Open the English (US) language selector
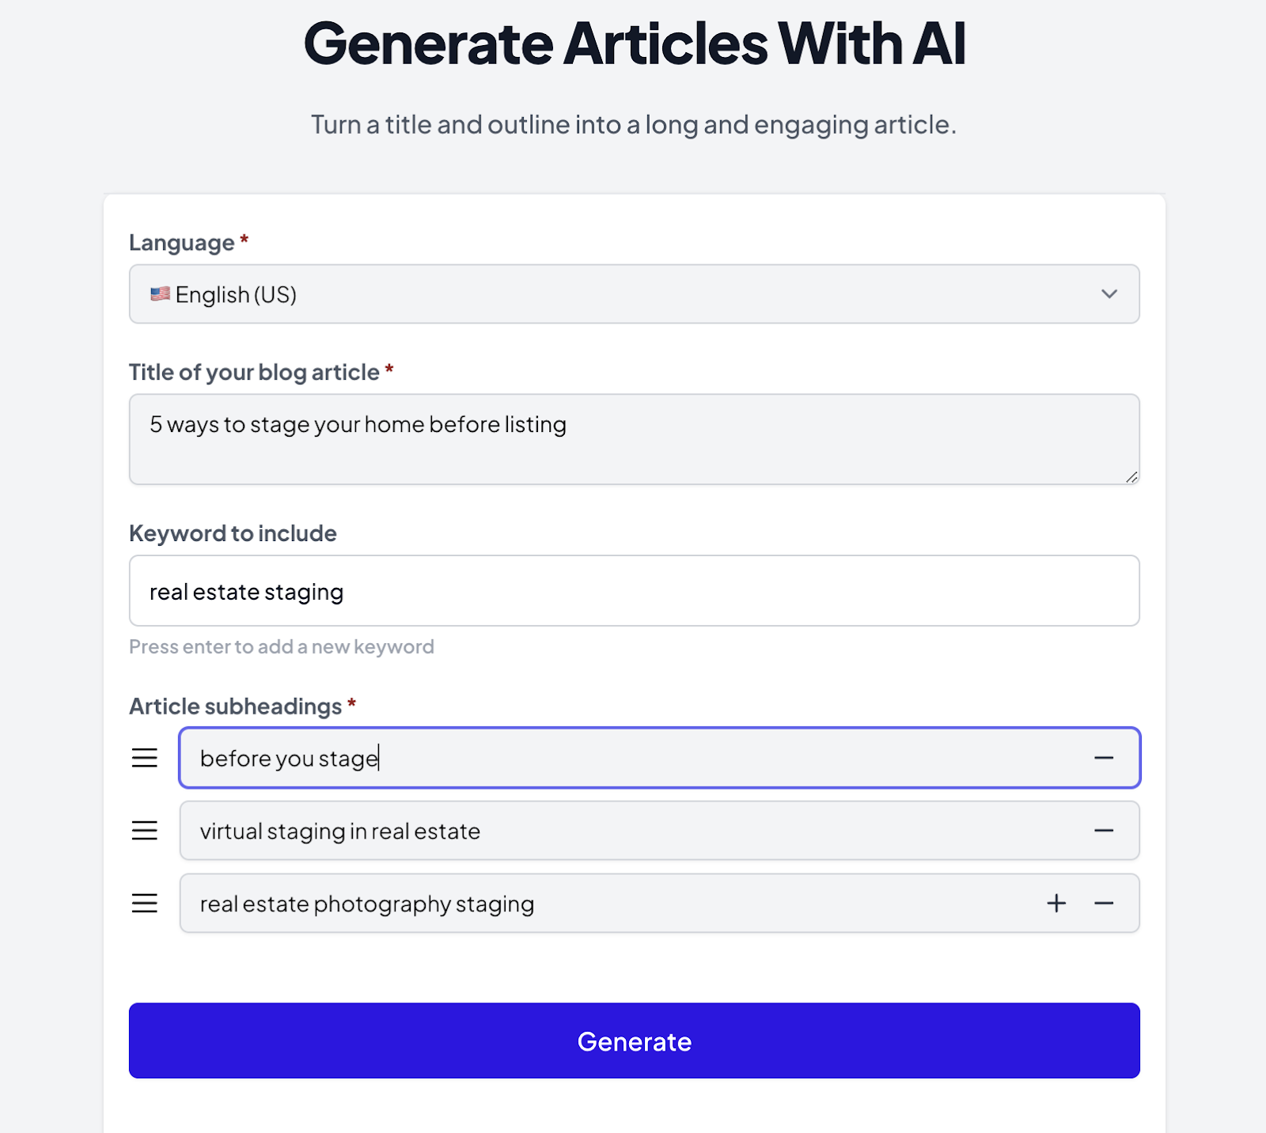 pos(635,294)
